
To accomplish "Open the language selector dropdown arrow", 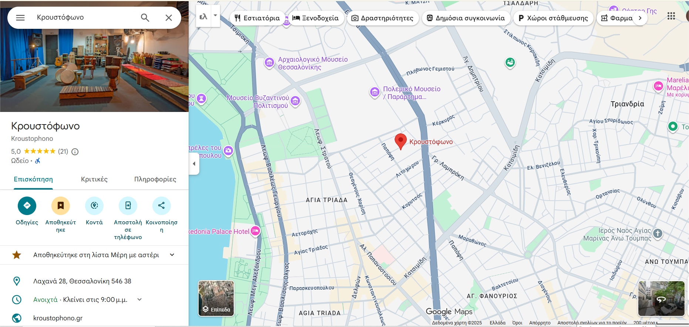I will [x=215, y=16].
